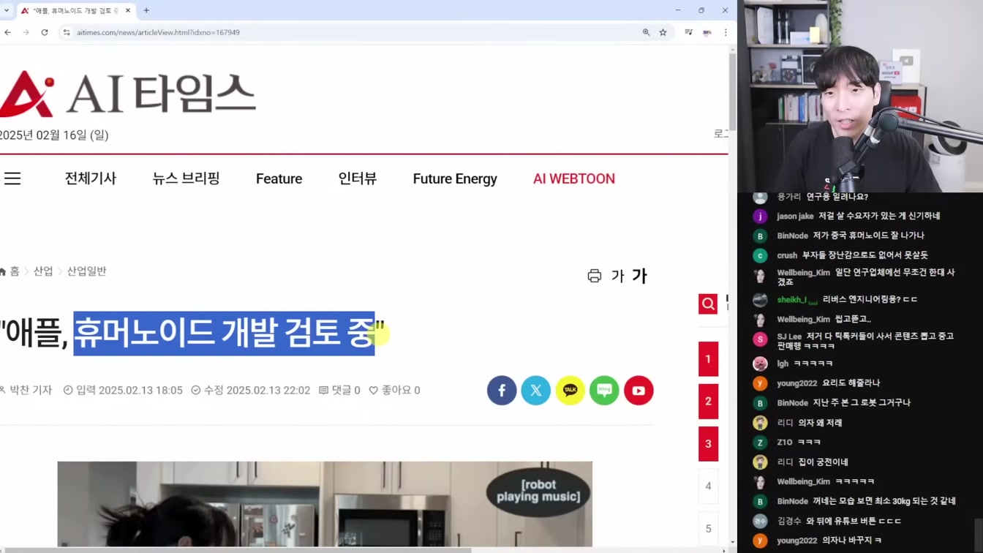Image resolution: width=983 pixels, height=553 pixels.
Task: Open 뉴스 브리핑 menu
Action: [x=186, y=178]
